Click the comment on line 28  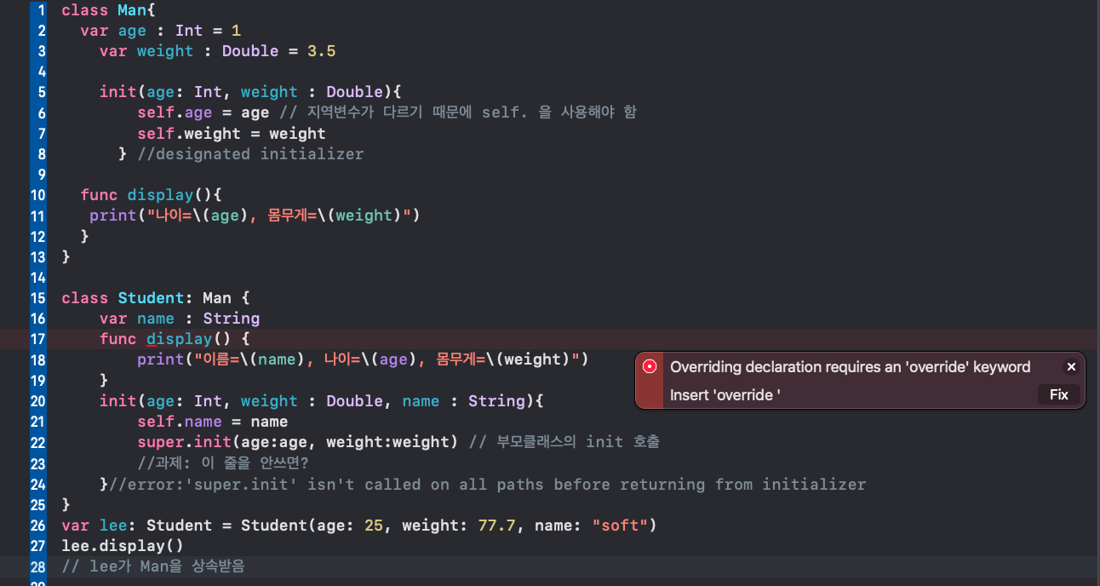[x=153, y=566]
